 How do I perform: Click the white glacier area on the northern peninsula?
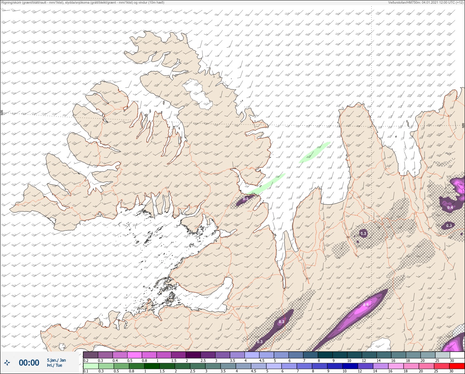click(197, 94)
